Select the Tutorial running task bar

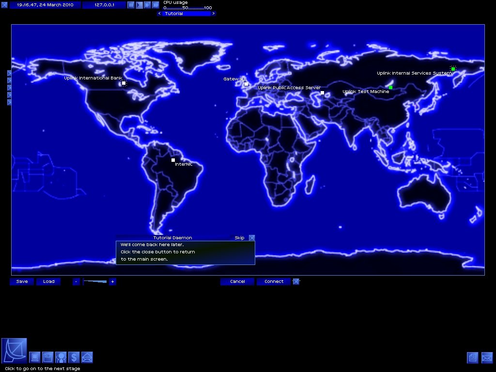click(x=186, y=14)
